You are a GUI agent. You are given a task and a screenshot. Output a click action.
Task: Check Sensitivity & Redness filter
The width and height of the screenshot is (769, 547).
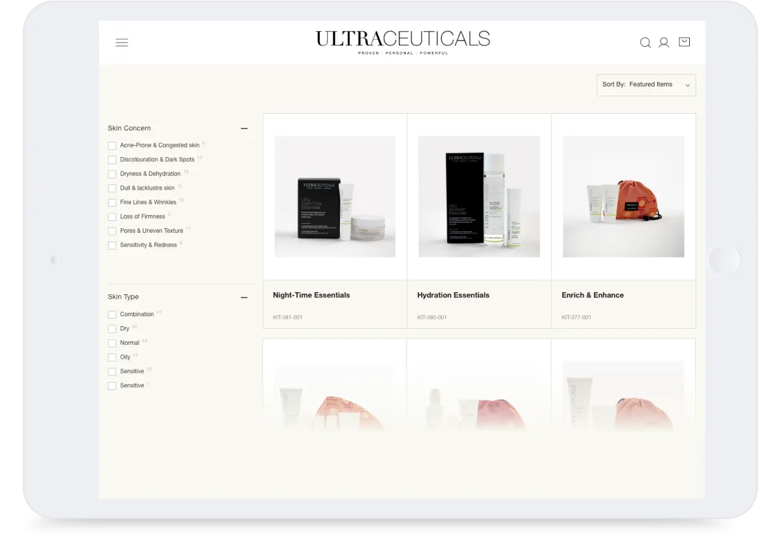[x=112, y=246]
